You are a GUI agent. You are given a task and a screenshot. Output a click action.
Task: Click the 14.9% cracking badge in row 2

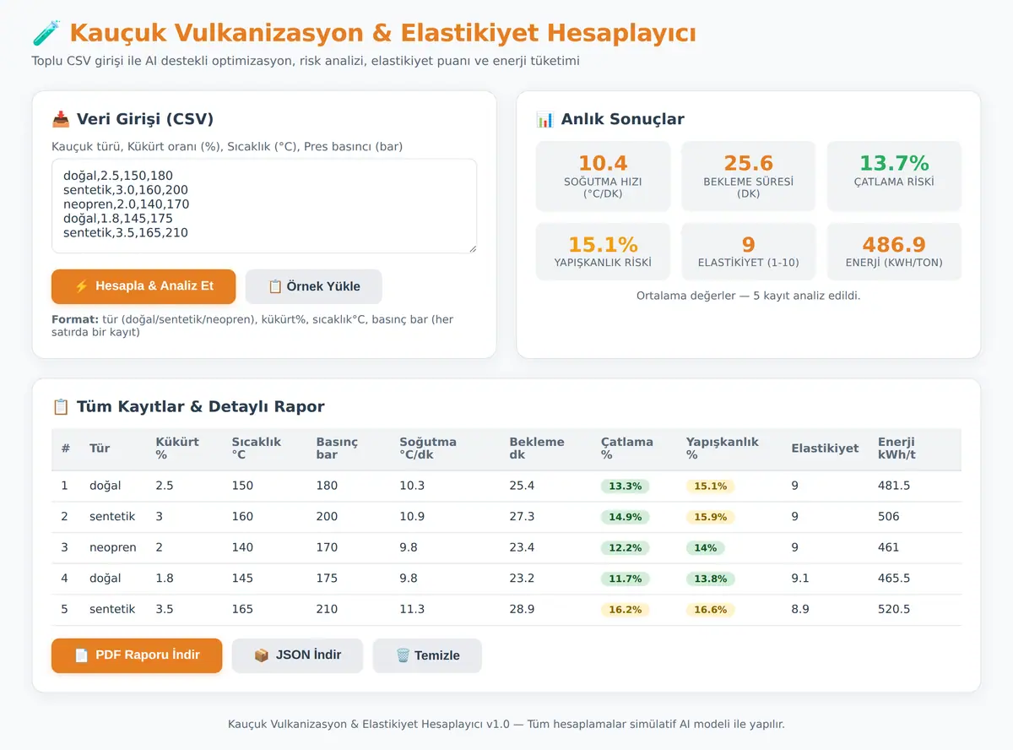pos(625,517)
